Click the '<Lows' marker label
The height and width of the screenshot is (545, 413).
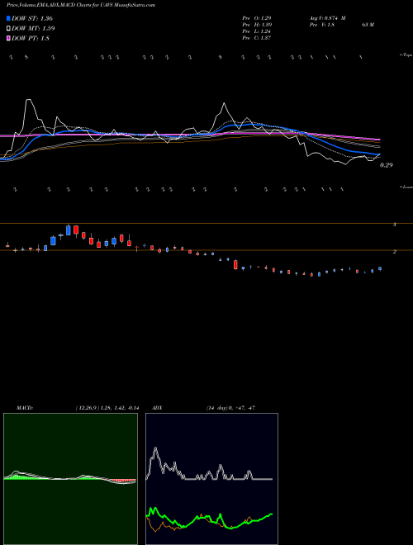coord(406,187)
